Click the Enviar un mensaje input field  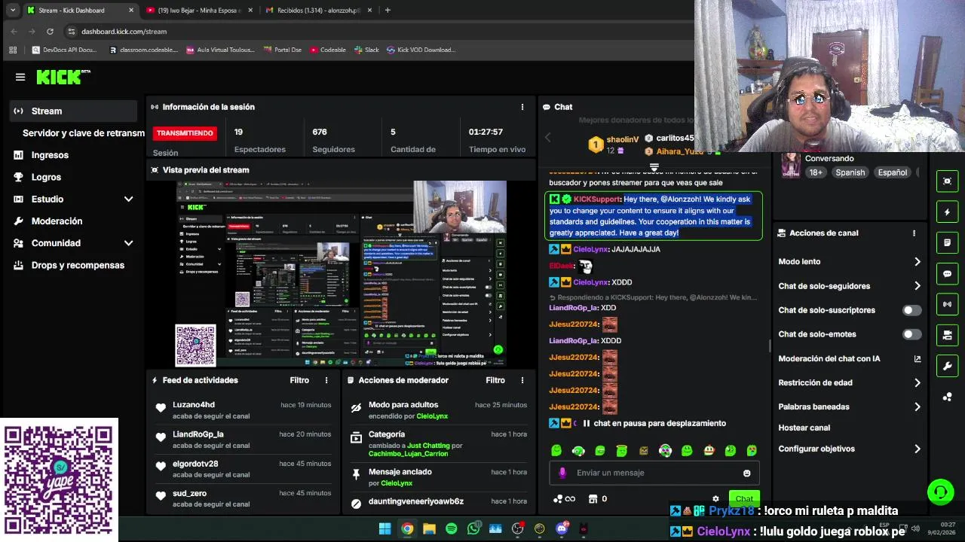click(653, 473)
